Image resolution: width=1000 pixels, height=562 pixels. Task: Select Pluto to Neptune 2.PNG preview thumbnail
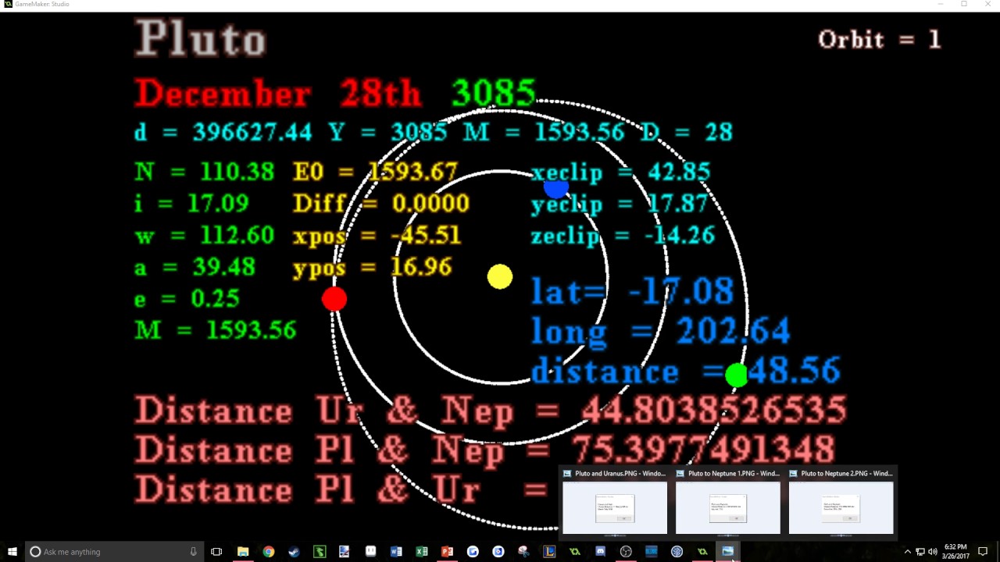click(x=841, y=508)
